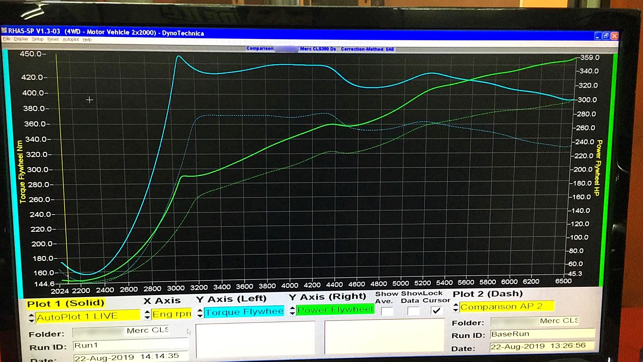The image size is (643, 362).
Task: Click the Plot 2 Folder field
Action: 534,321
